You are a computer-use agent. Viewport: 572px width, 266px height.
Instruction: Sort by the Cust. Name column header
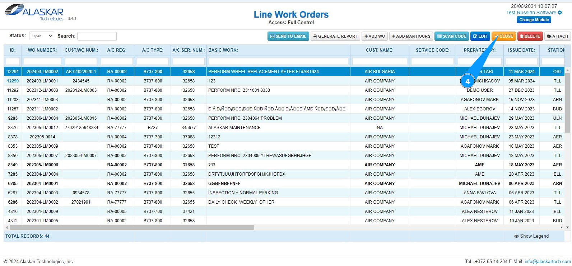coord(380,50)
